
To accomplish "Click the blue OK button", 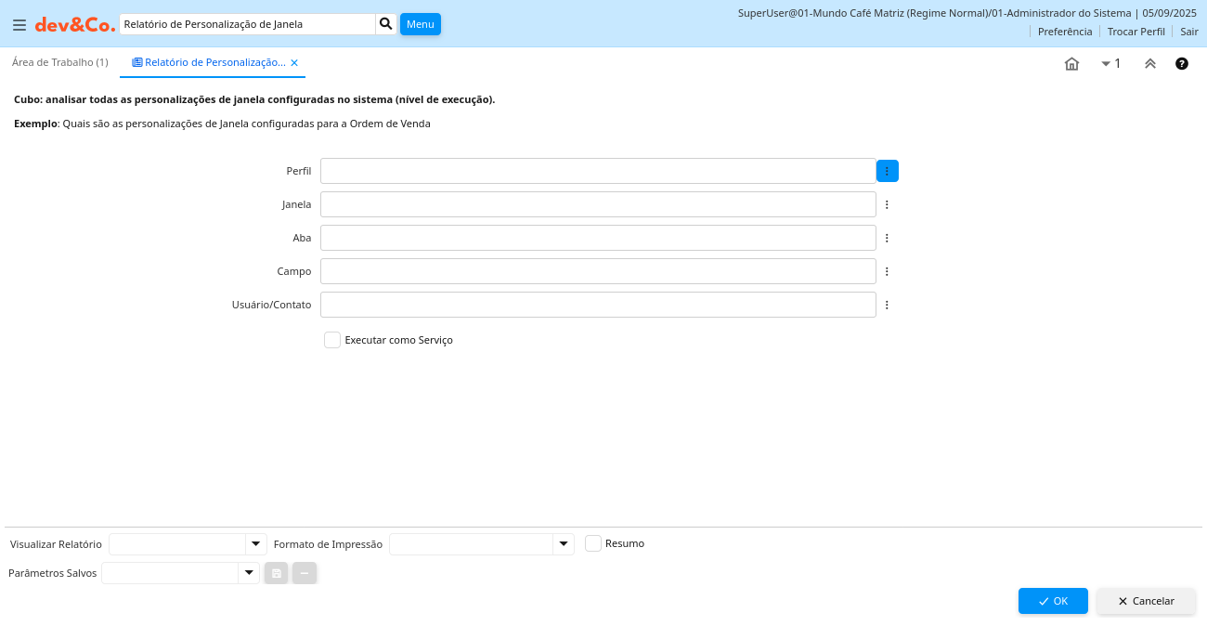I will [1053, 601].
